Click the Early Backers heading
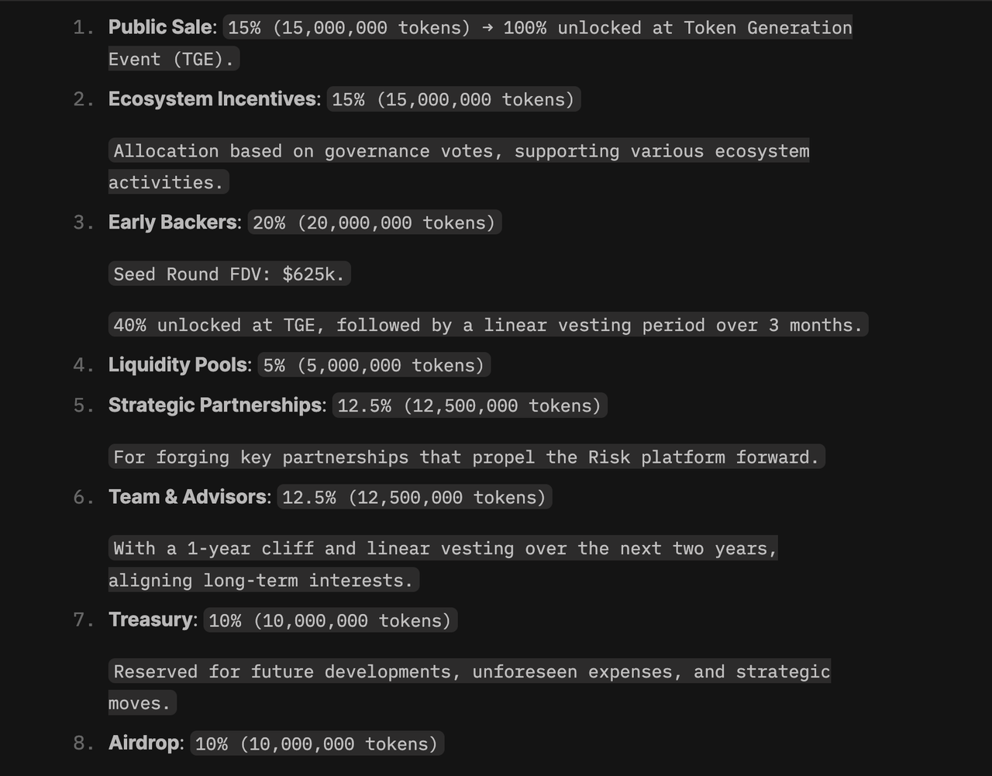 tap(174, 222)
